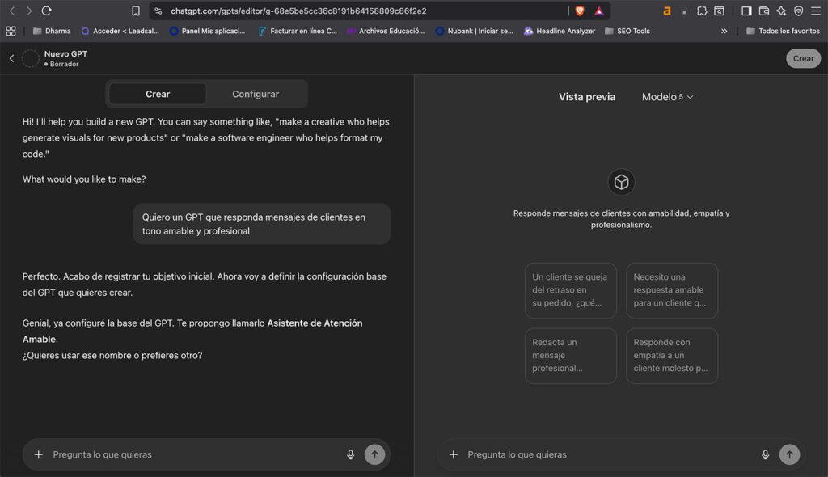Select 'Necesito una respuesta amable' suggestion
The height and width of the screenshot is (477, 828).
tap(672, 290)
